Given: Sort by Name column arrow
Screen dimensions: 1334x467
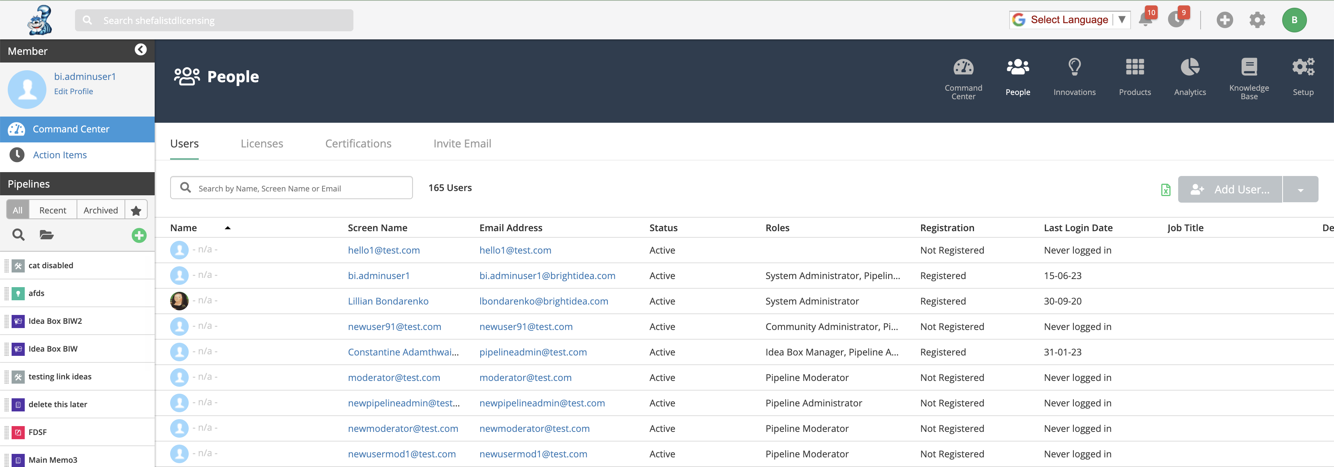Looking at the screenshot, I should [227, 228].
